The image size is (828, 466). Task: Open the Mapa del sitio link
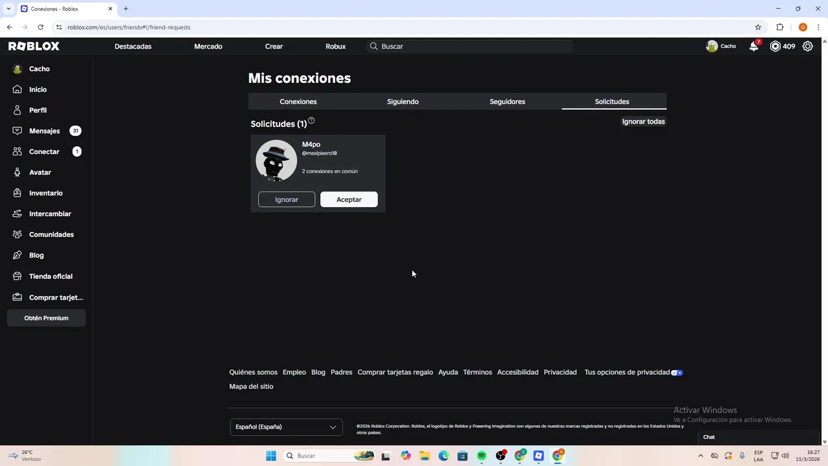point(251,386)
